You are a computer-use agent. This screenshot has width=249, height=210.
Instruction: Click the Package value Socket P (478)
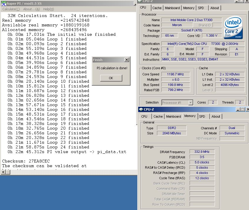(191, 30)
